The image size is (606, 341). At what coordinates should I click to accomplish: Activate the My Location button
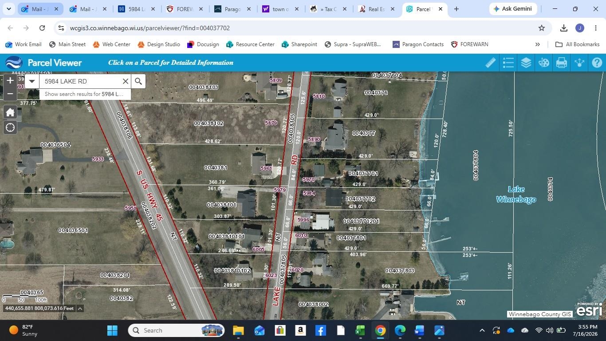pos(10,128)
